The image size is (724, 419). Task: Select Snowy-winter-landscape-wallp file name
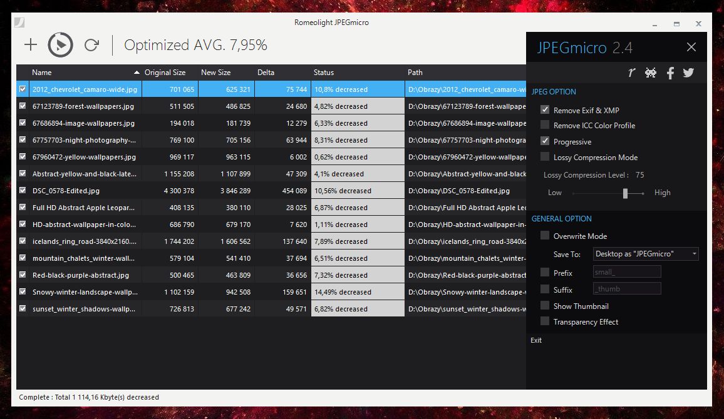[x=85, y=292]
